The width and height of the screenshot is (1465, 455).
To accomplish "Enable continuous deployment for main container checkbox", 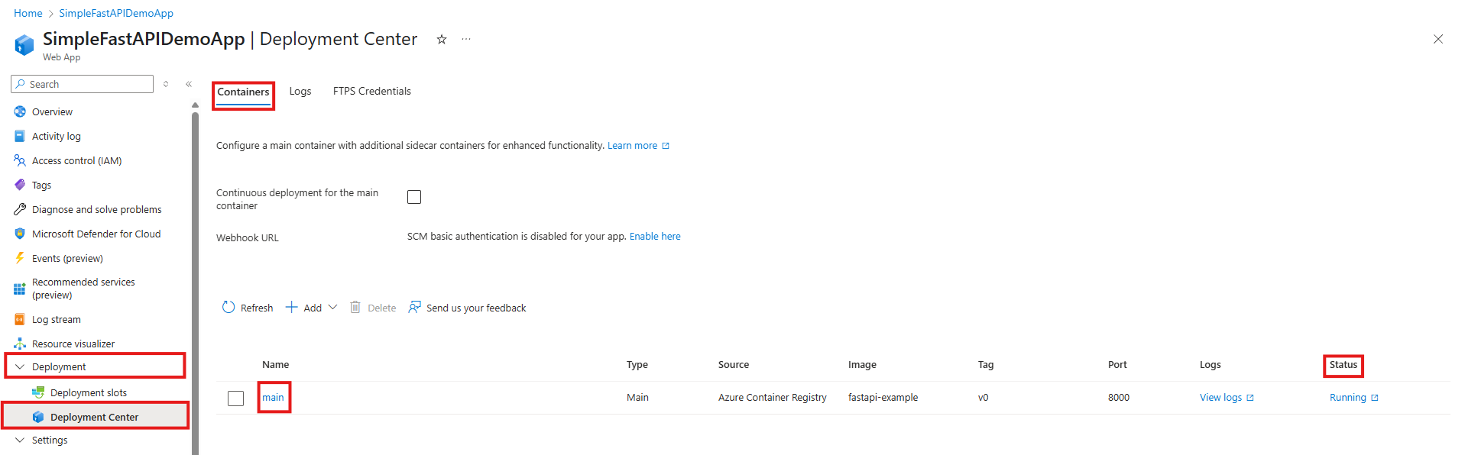I will (x=414, y=197).
